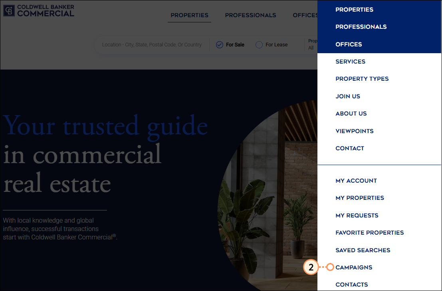Open the Services menu item

(350, 62)
